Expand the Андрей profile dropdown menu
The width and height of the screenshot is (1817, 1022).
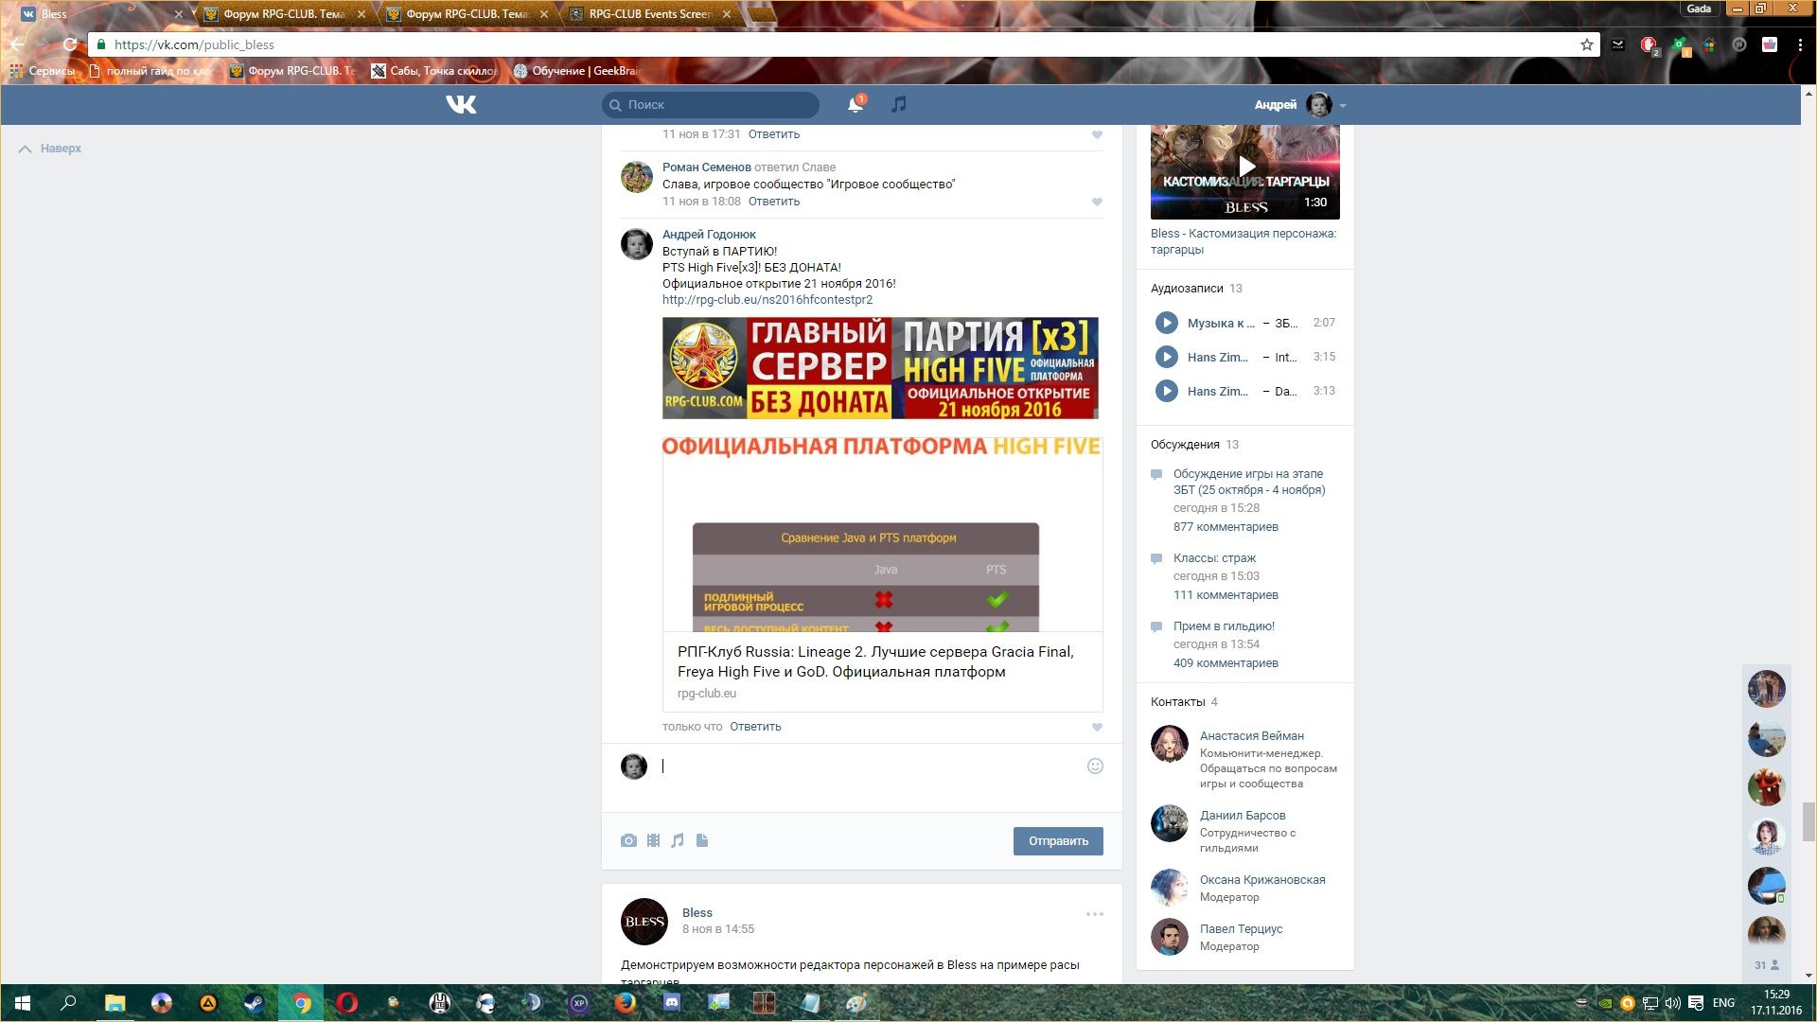(1343, 105)
